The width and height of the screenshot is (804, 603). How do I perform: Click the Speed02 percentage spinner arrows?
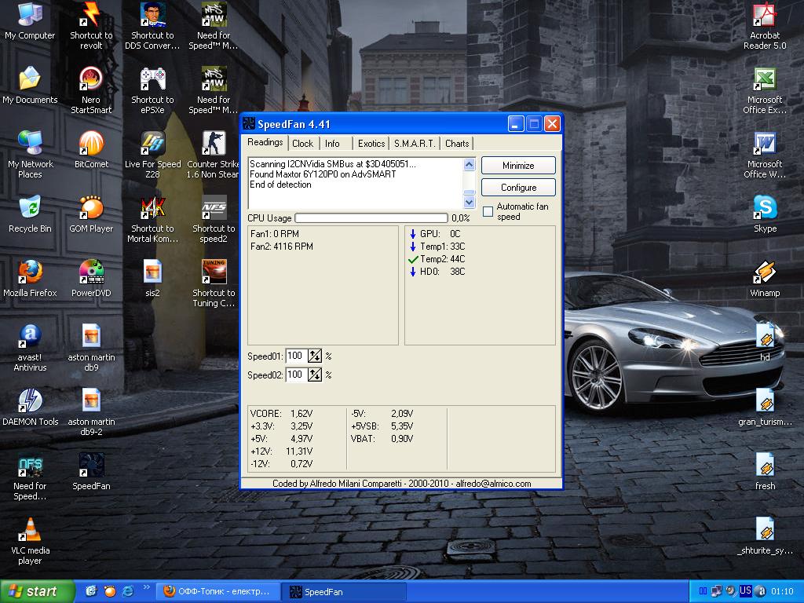pos(315,375)
